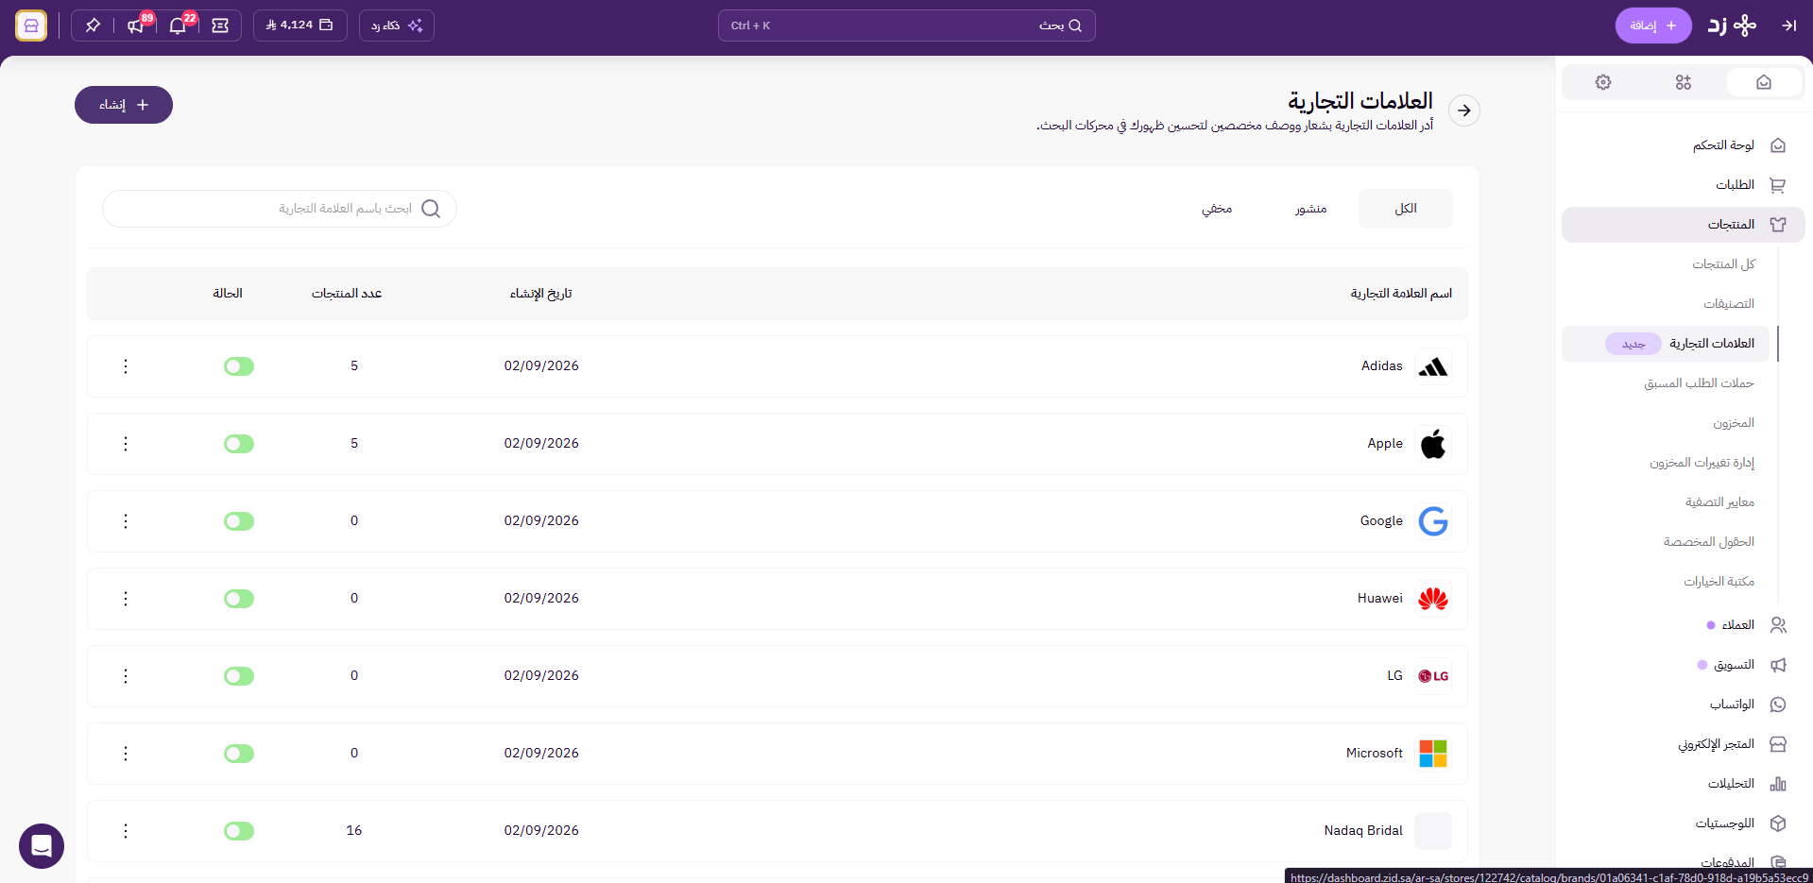Open the three-dot menu for Nadaq Bridal
The width and height of the screenshot is (1813, 883).
[x=126, y=831]
